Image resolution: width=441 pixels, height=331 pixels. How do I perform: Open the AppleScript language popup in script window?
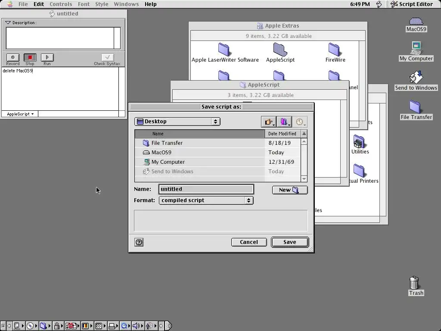coord(20,114)
